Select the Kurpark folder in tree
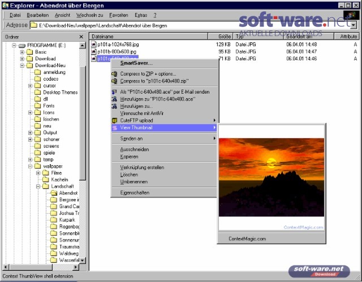362x282 pixels. pos(67,220)
